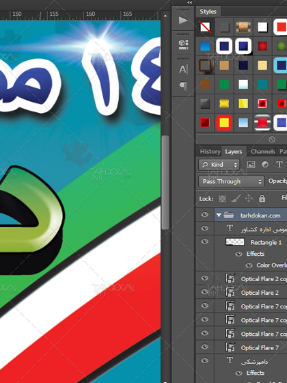This screenshot has height=383, width=287.
Task: Switch to the Channels tab
Action: pyautogui.click(x=263, y=152)
